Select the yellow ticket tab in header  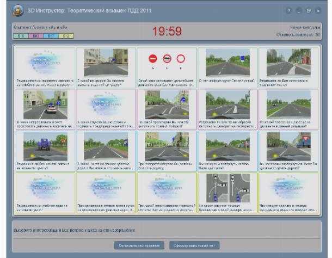click(66, 36)
